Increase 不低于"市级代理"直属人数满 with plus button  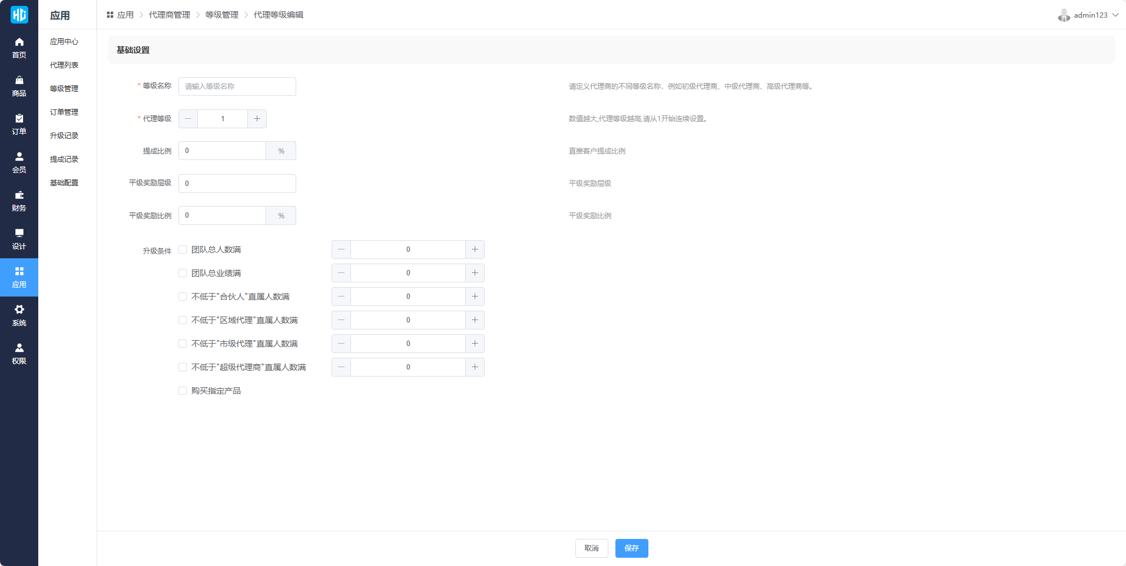(475, 344)
